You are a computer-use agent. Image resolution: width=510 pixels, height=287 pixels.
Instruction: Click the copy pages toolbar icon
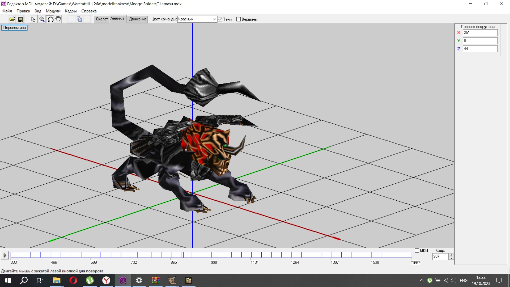79,19
